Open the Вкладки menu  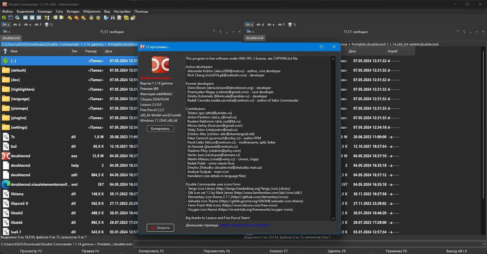73,11
